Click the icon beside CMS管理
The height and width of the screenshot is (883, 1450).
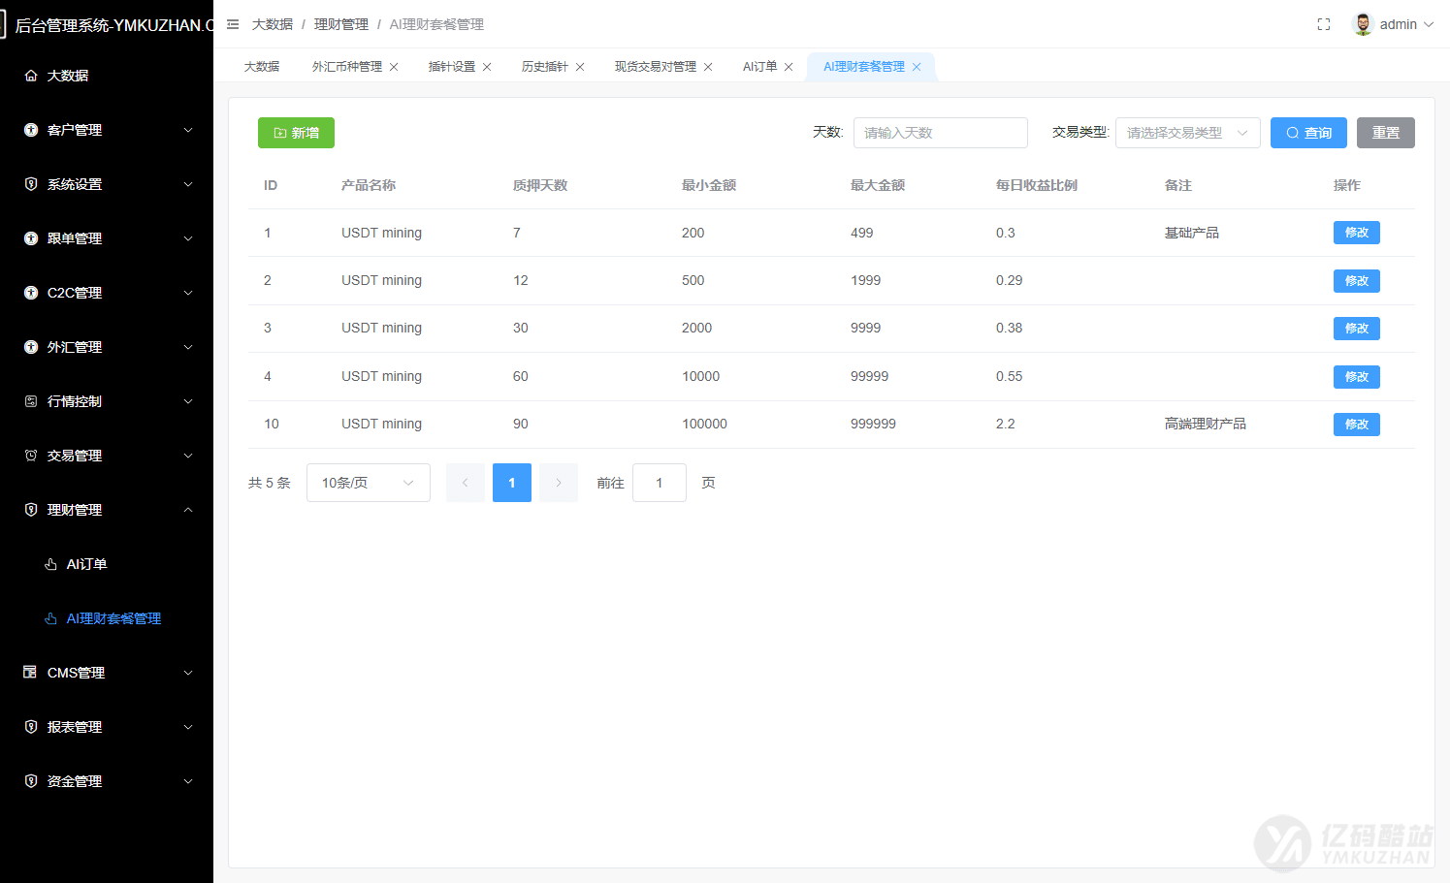[x=31, y=673]
